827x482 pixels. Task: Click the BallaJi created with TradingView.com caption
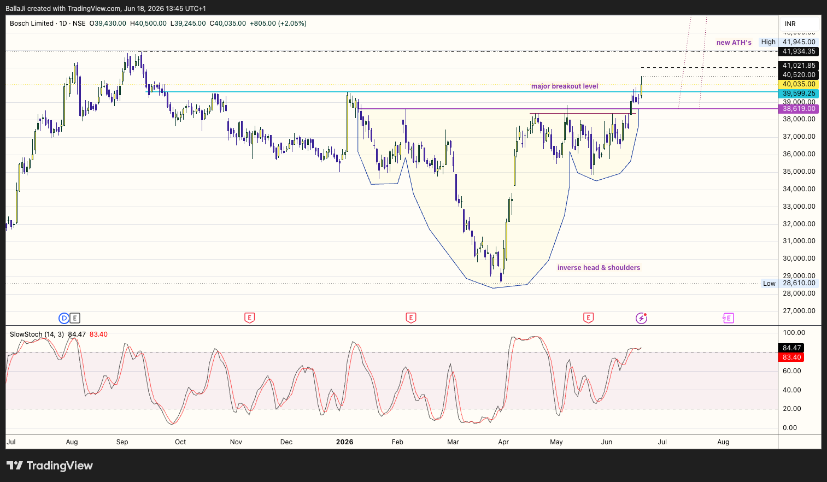[106, 8]
